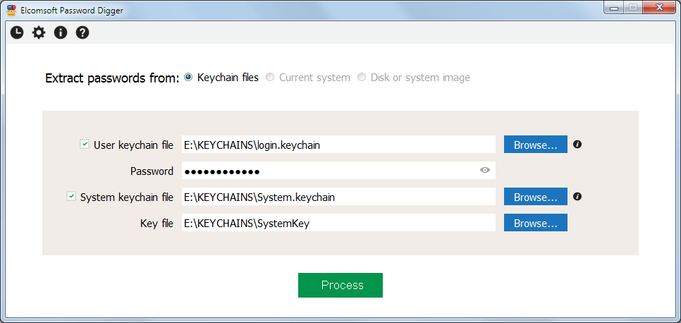
Task: Click the Elcomsoft app icon in title bar
Action: (11, 8)
